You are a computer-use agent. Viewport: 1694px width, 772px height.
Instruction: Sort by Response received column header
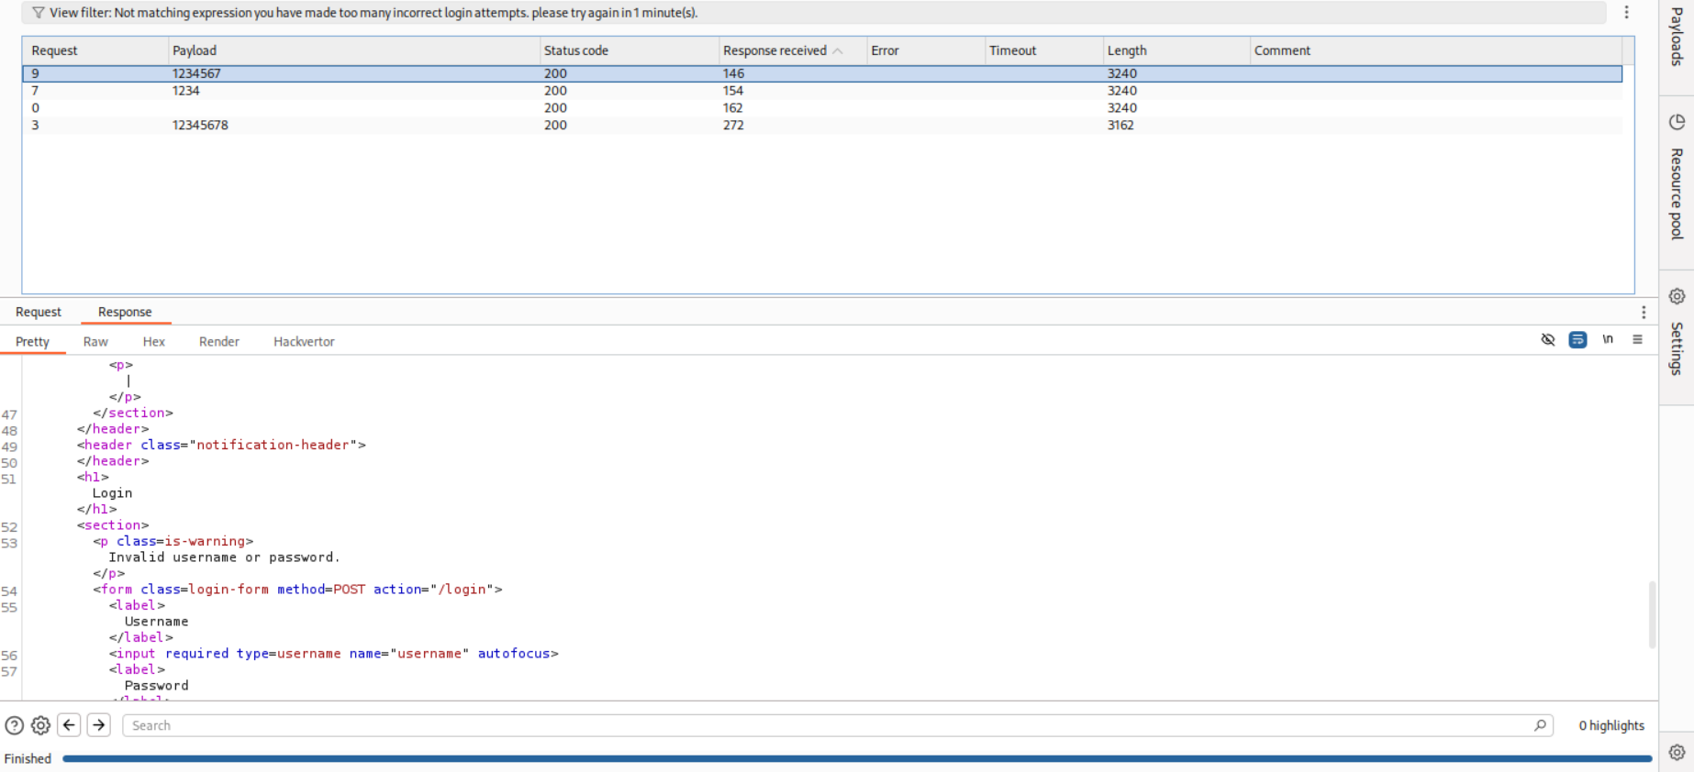[775, 51]
